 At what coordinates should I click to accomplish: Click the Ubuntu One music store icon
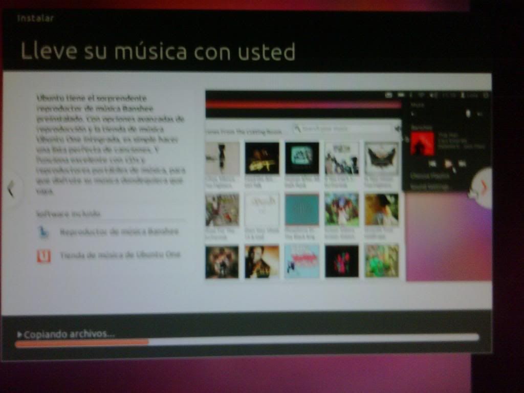(43, 256)
